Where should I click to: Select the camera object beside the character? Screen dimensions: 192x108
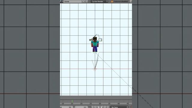point(100,40)
